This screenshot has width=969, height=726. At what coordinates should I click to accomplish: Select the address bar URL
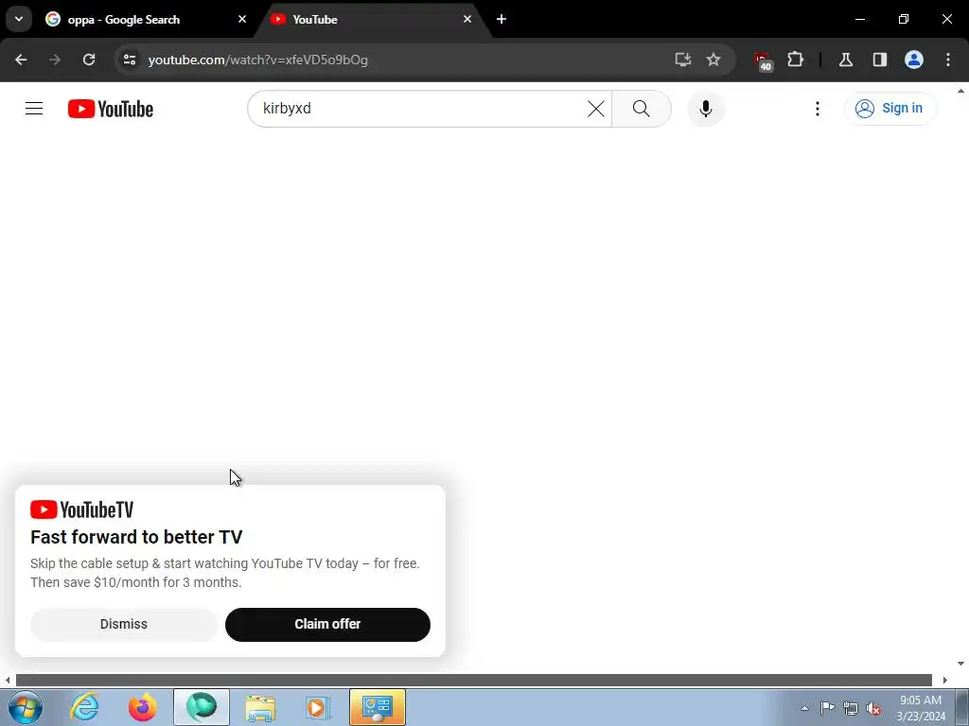pos(258,60)
